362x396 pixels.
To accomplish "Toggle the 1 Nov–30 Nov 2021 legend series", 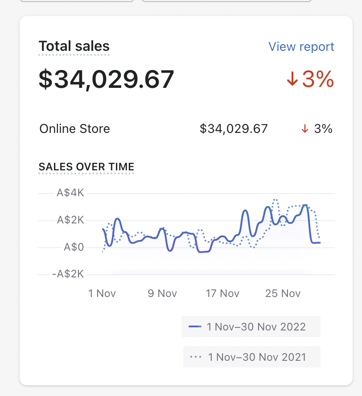I will (x=257, y=357).
